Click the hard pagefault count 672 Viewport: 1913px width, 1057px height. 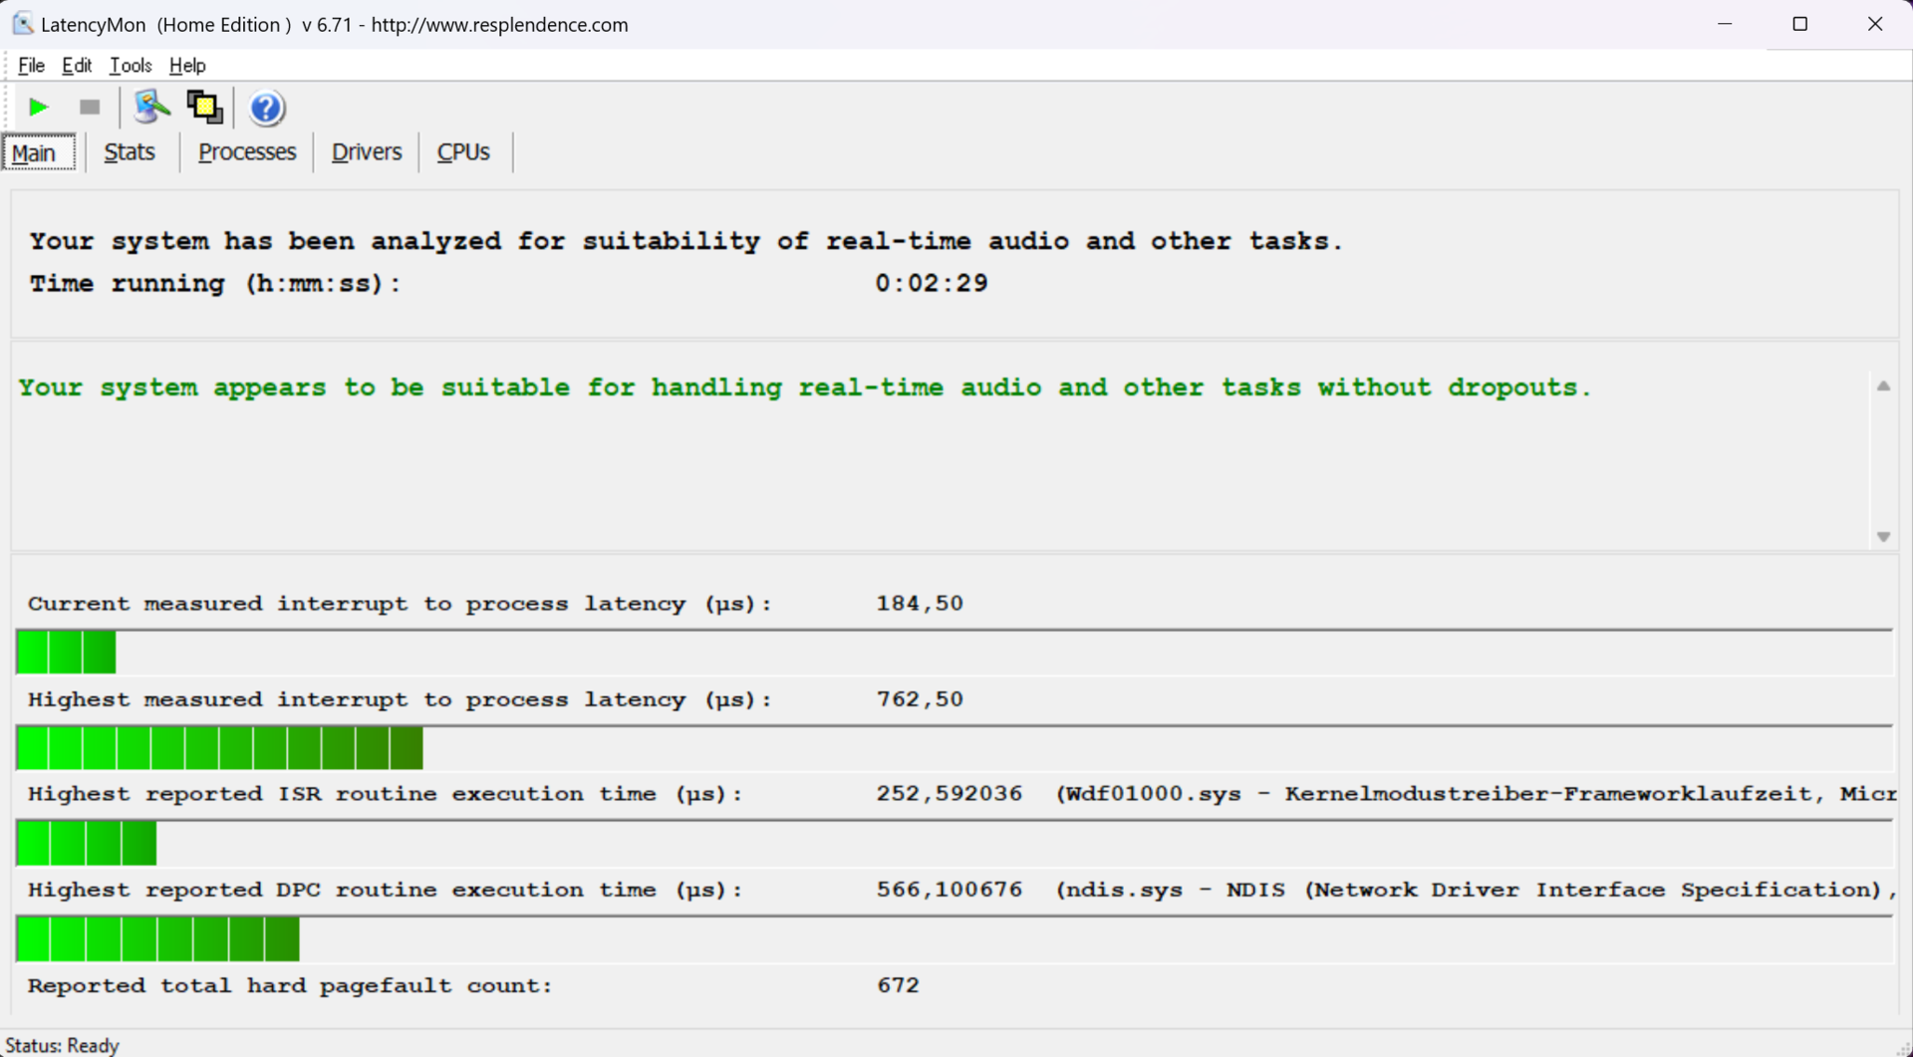click(x=898, y=985)
